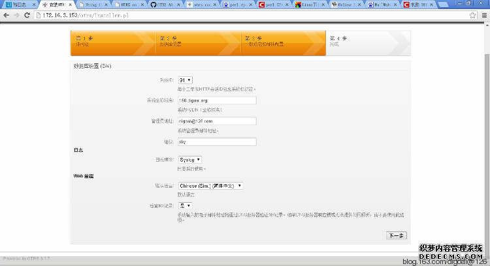The image size is (490, 266).
Task: Click the 默认语言 hint text under the language dropdown
Action: pyautogui.click(x=186, y=194)
